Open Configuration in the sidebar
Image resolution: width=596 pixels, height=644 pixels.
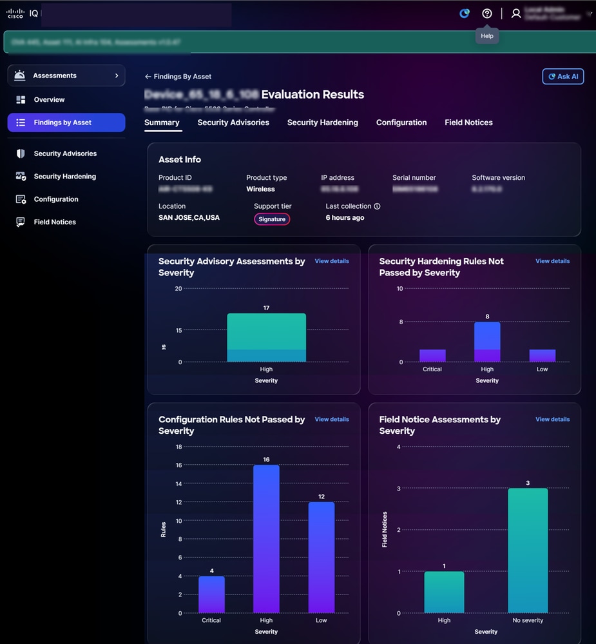click(x=66, y=199)
